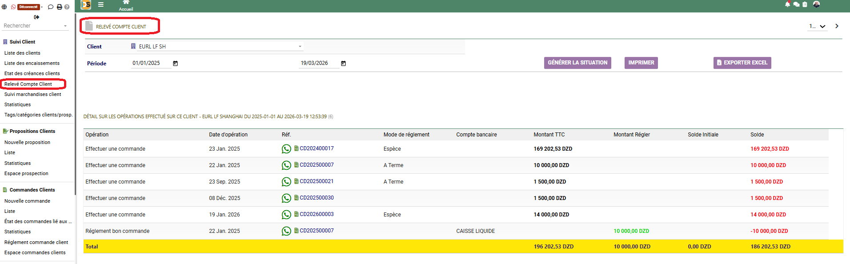
Task: Export the statement to Excel
Action: 742,63
